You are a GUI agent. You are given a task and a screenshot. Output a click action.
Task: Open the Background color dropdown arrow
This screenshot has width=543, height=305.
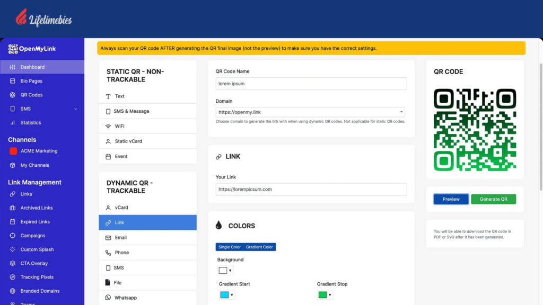coord(230,271)
